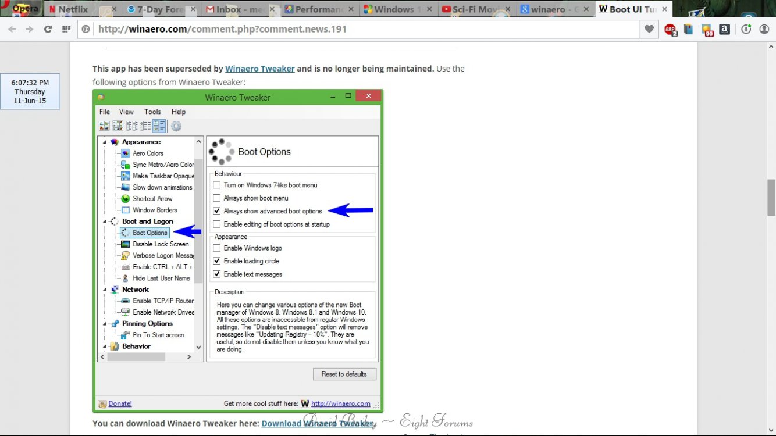Click the Reset to defaults button
776x436 pixels.
[344, 374]
